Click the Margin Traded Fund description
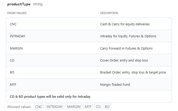Image resolution: width=178 pixels, height=111 pixels. pos(115,84)
